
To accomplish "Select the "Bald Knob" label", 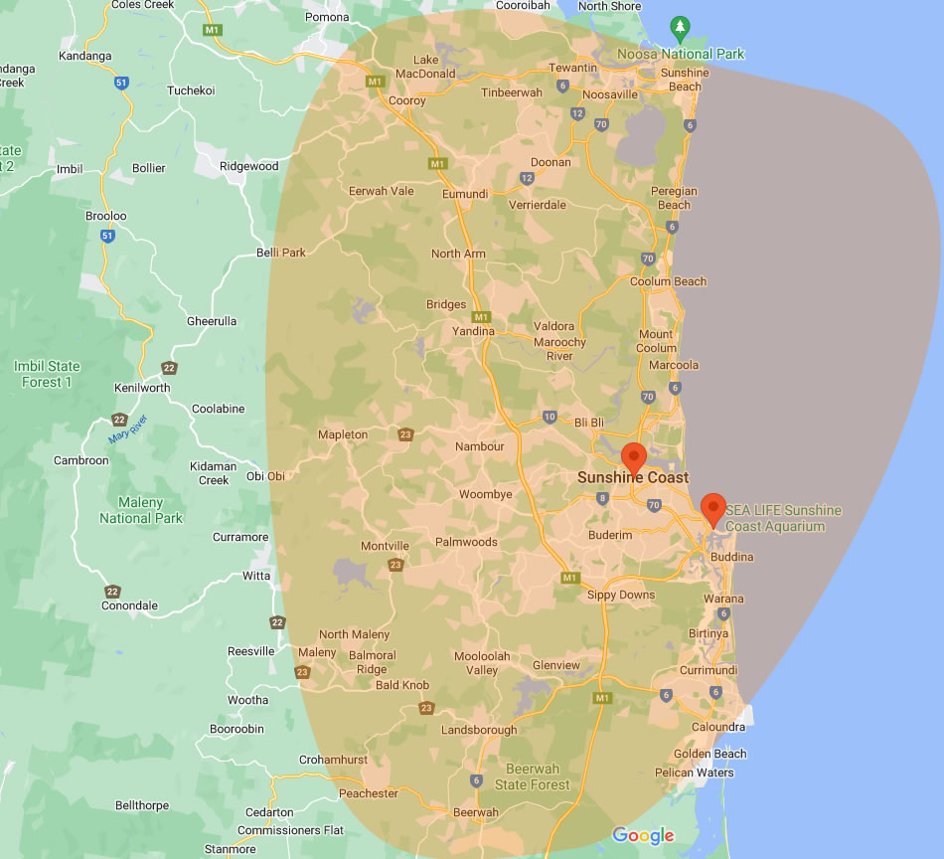I will pyautogui.click(x=402, y=685).
